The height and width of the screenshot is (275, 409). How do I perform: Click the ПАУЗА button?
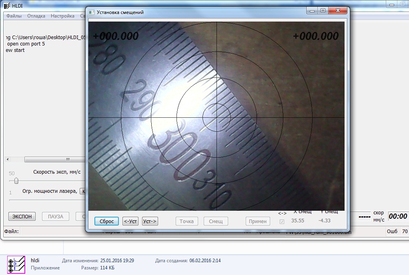pos(56,216)
